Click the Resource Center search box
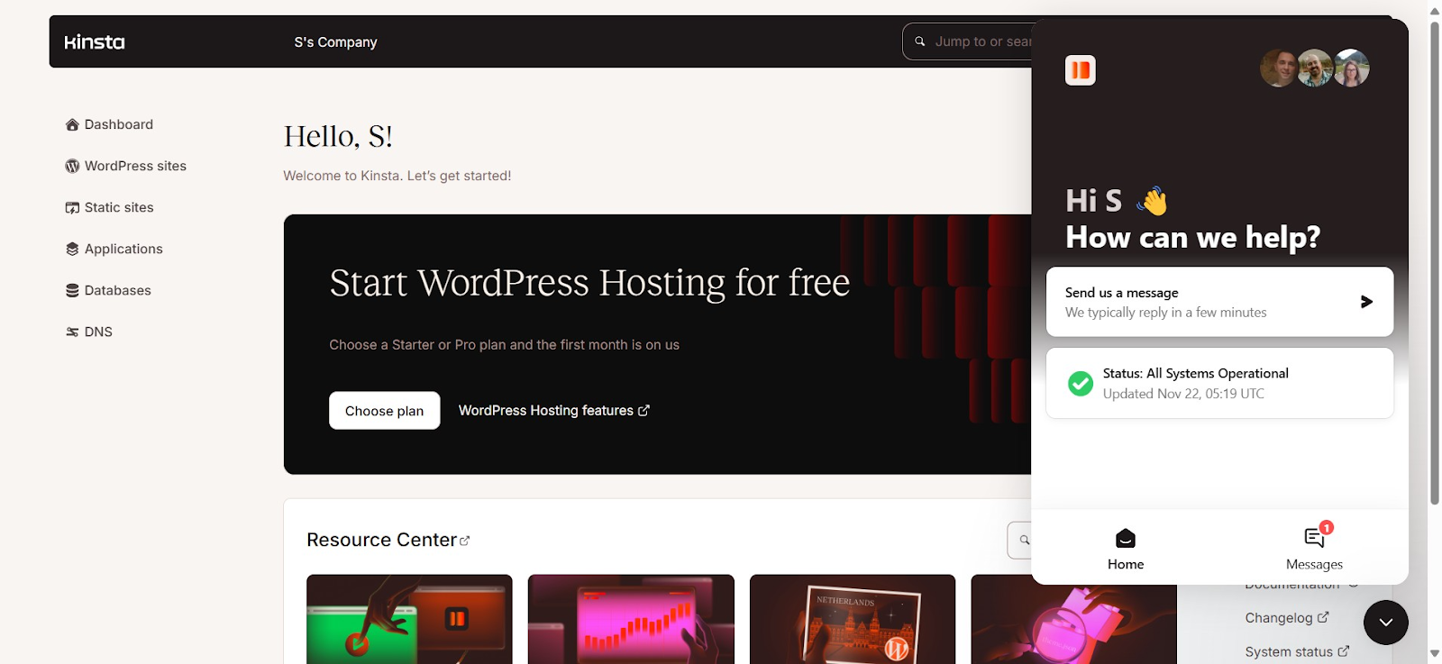This screenshot has height=664, width=1442. tap(1019, 540)
